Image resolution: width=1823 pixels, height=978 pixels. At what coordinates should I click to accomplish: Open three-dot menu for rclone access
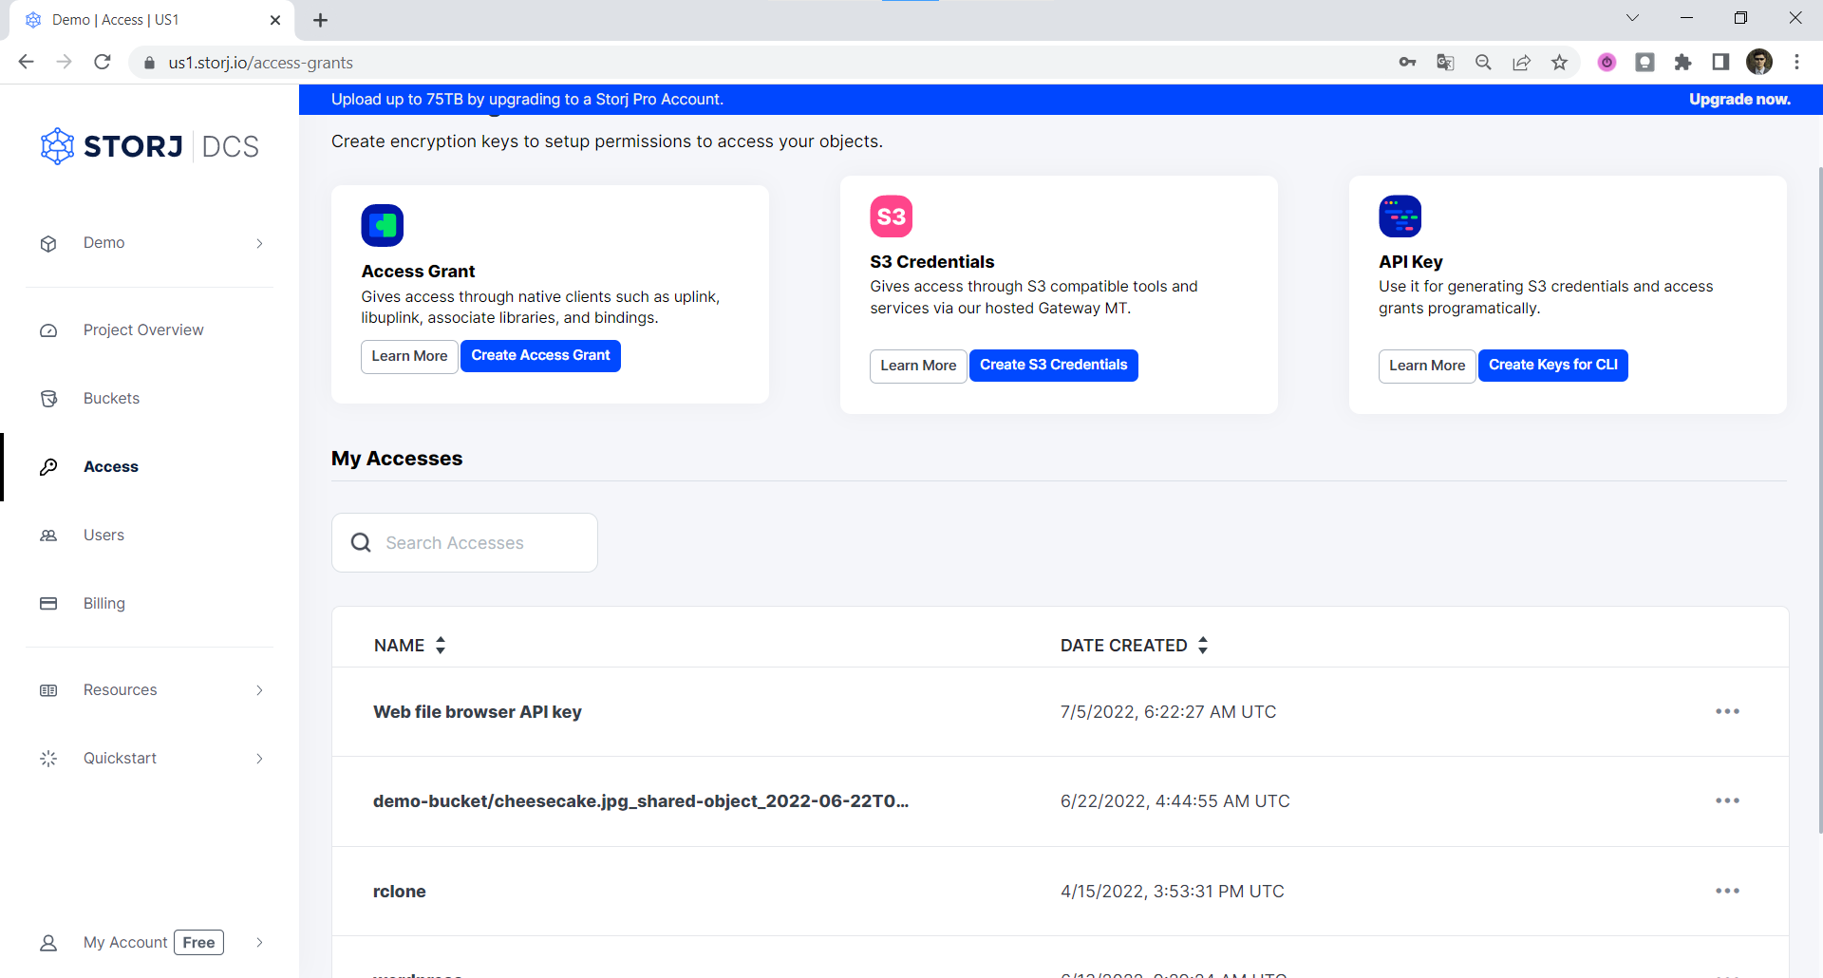[1727, 891]
